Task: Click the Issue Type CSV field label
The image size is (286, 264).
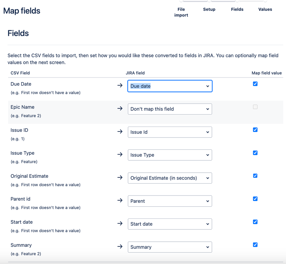Action: pos(22,153)
